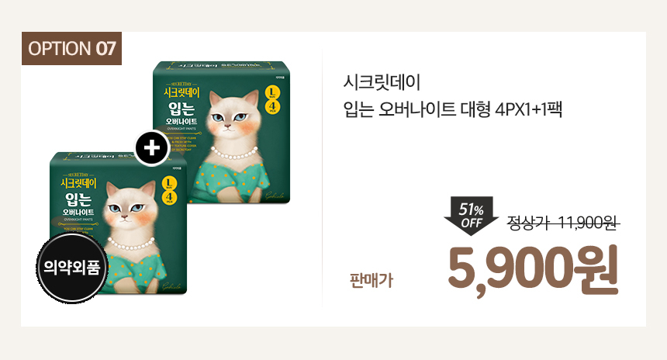This screenshot has height=360, width=667.
Task: Click the struck-through 정상가 11,900원 price
Action: (563, 223)
